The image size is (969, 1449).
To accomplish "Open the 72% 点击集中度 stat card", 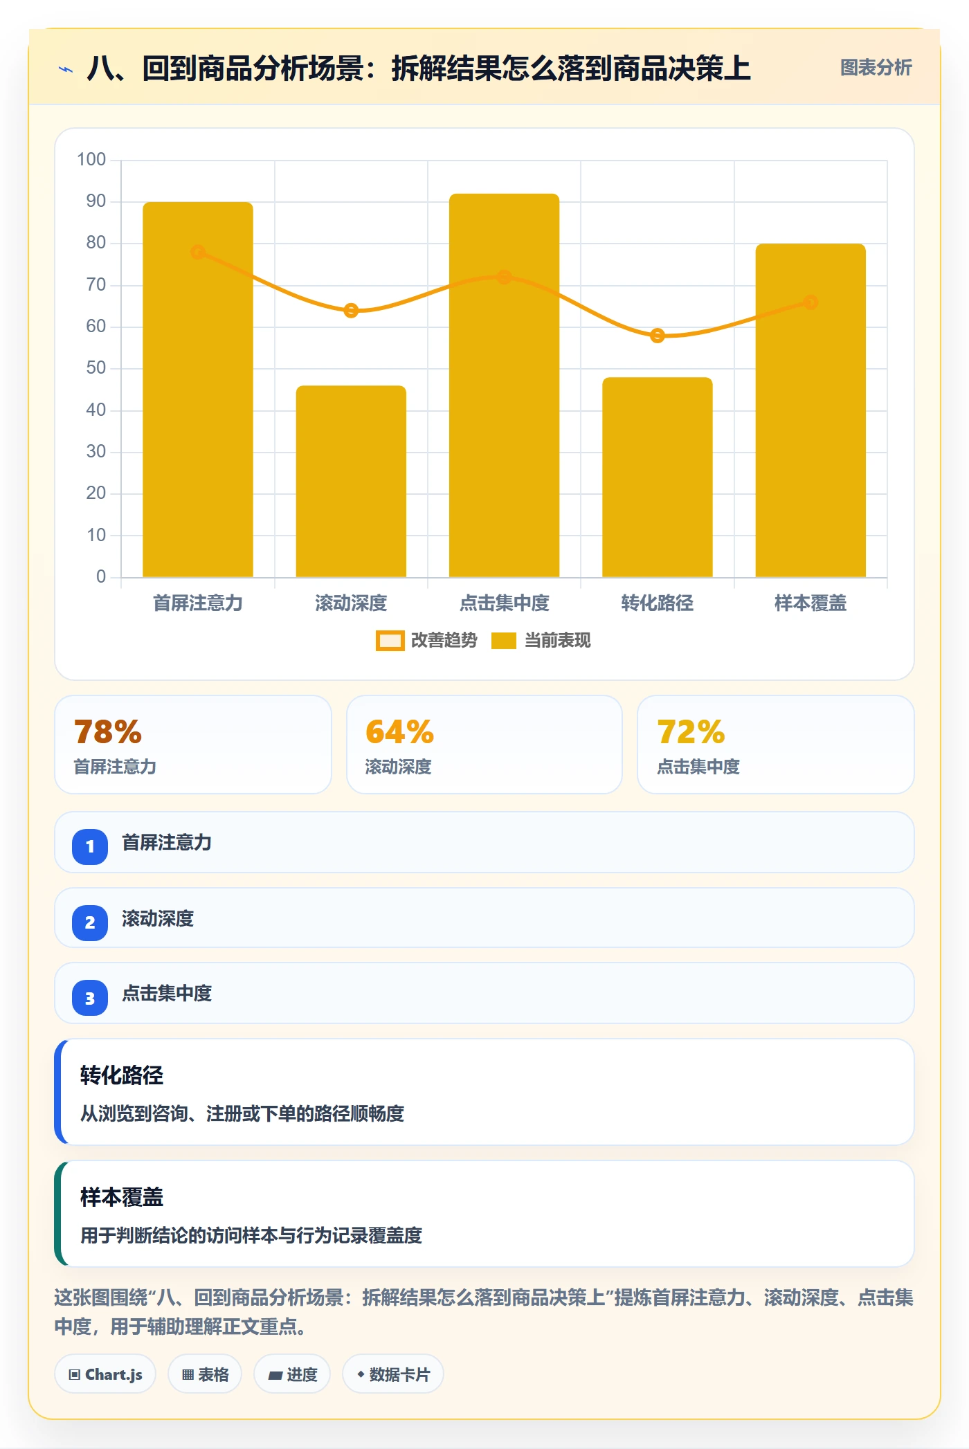I will [776, 745].
